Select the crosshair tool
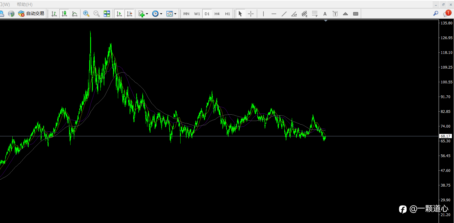Image resolution: width=454 pixels, height=223 pixels. pyautogui.click(x=251, y=14)
